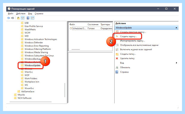Click the WaaSMedic folder icon
The height and width of the screenshot is (114, 185).
point(22,29)
